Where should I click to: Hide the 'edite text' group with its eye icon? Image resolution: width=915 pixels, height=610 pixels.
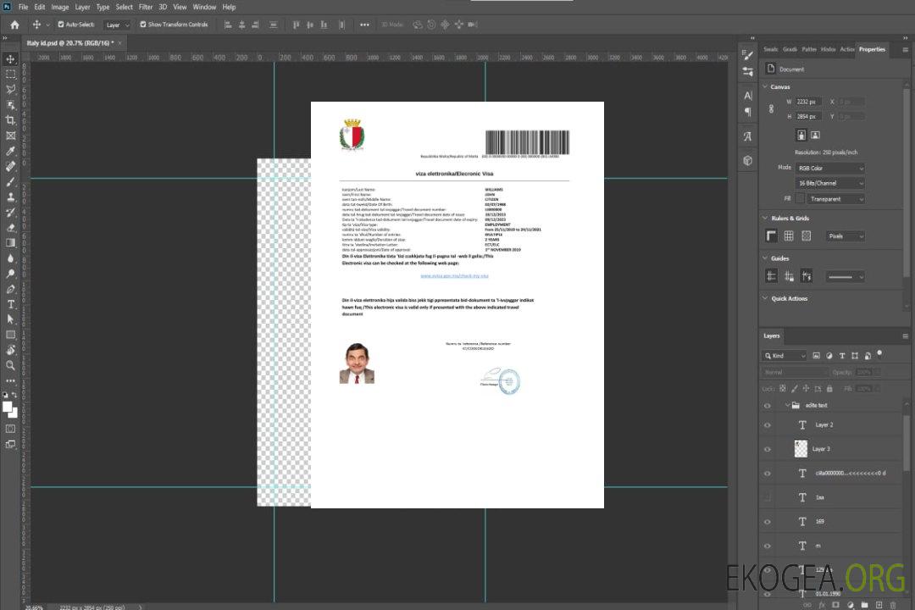pyautogui.click(x=768, y=406)
